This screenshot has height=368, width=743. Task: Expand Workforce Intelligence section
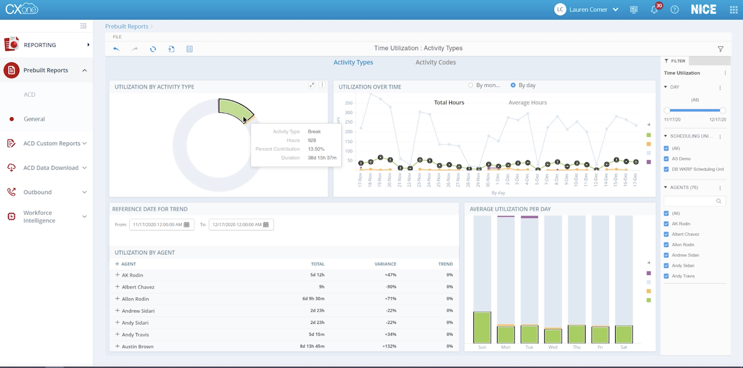coord(85,216)
